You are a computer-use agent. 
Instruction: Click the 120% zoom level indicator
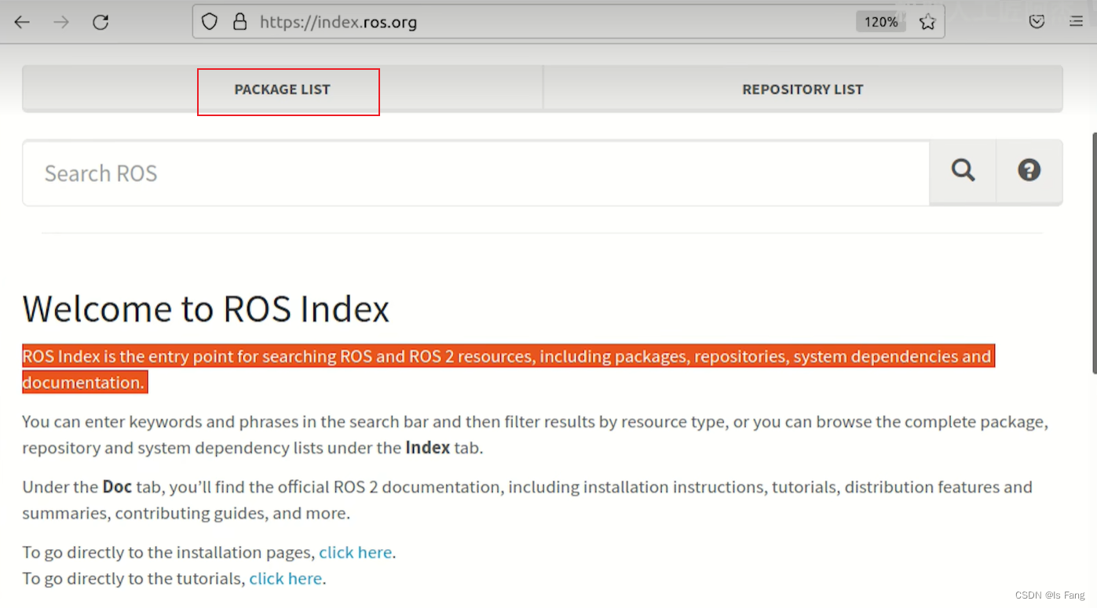[881, 22]
